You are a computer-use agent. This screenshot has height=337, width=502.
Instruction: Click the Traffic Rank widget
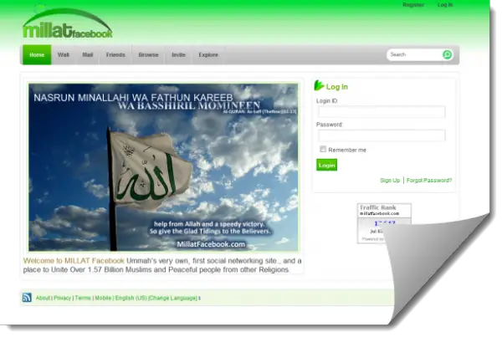pos(384,223)
